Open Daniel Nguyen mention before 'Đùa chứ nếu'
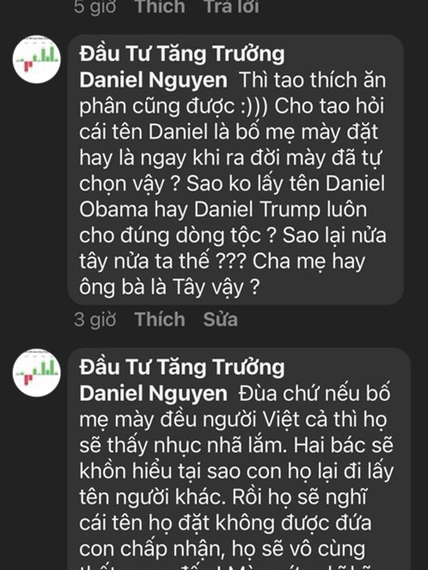 tap(153, 393)
